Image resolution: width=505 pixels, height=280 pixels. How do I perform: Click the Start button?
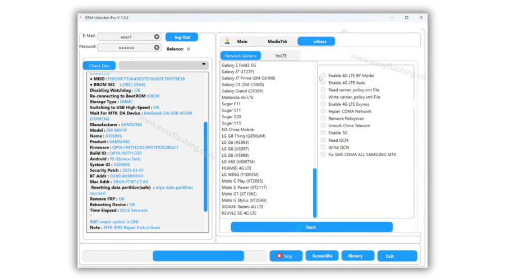311,227
